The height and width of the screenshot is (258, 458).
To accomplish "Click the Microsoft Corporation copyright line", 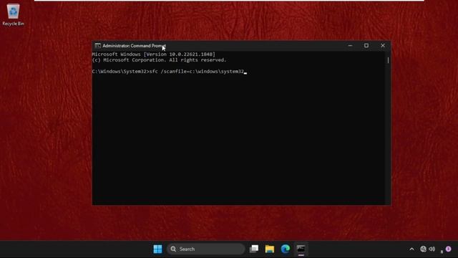I will click(159, 60).
